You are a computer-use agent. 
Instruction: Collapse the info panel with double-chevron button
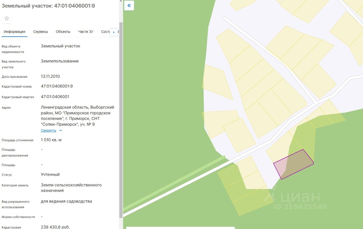coord(129,5)
